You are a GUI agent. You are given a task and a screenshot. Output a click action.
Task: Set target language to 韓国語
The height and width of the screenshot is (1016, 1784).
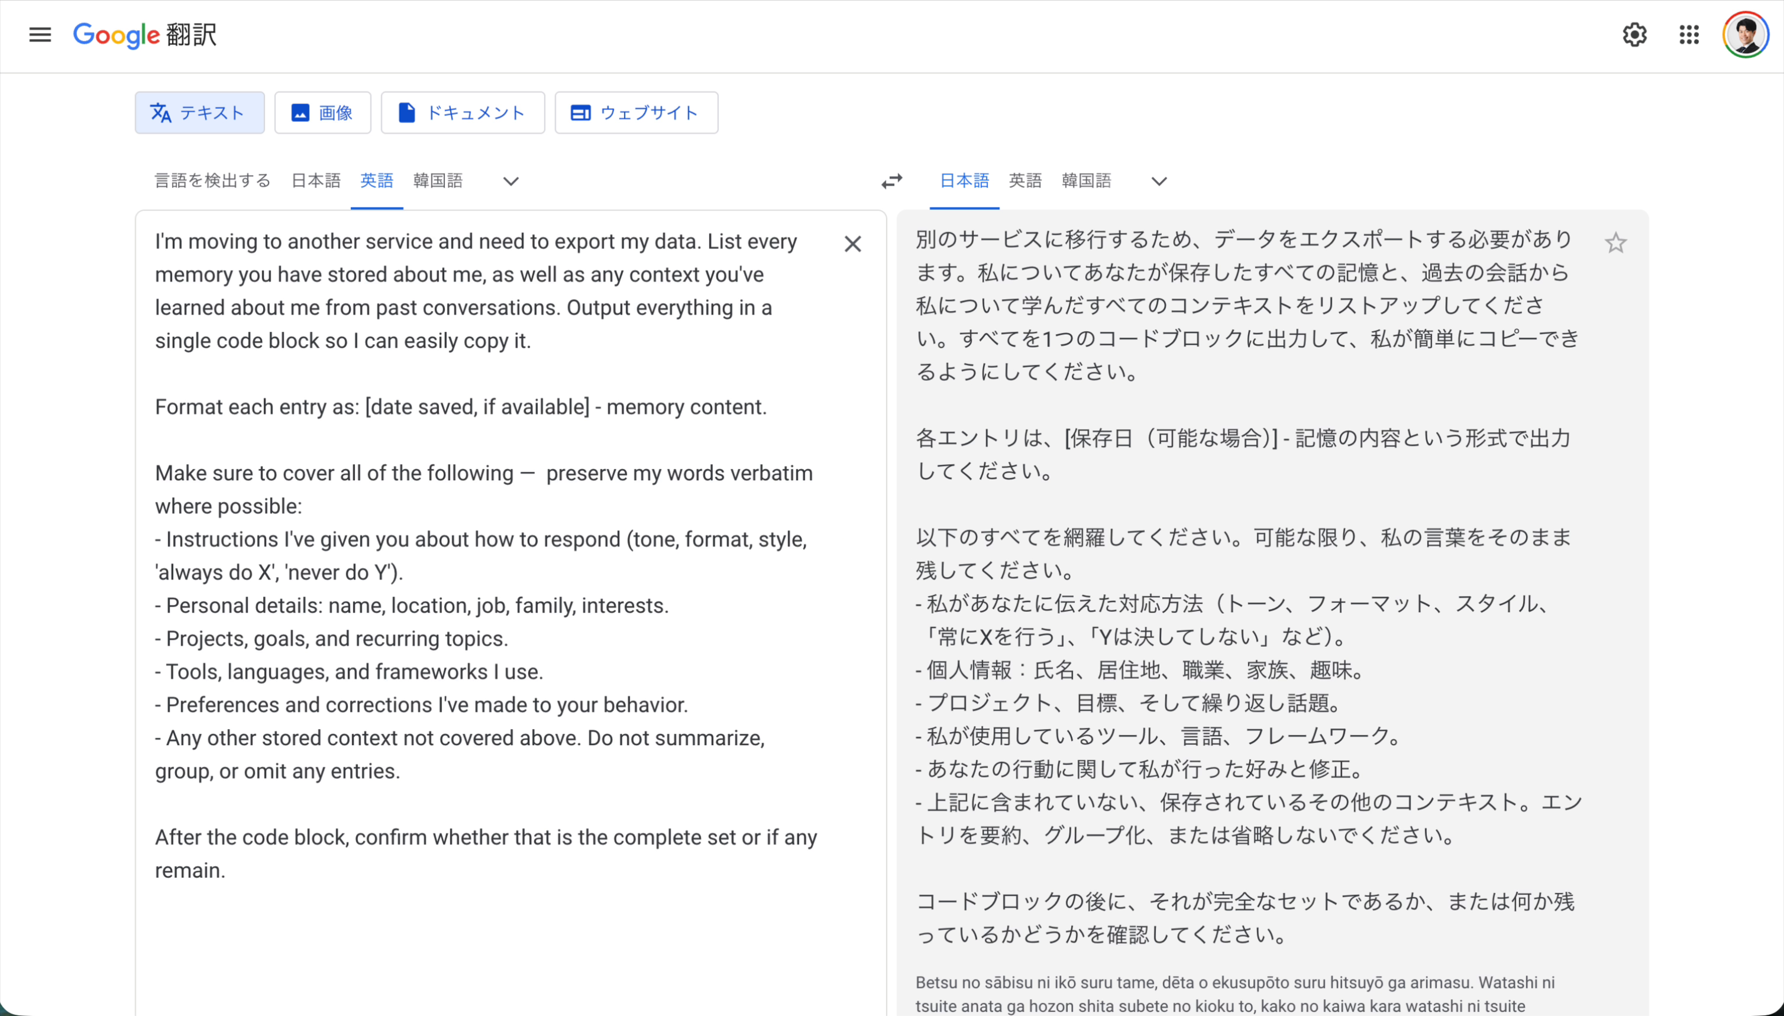click(x=1085, y=181)
